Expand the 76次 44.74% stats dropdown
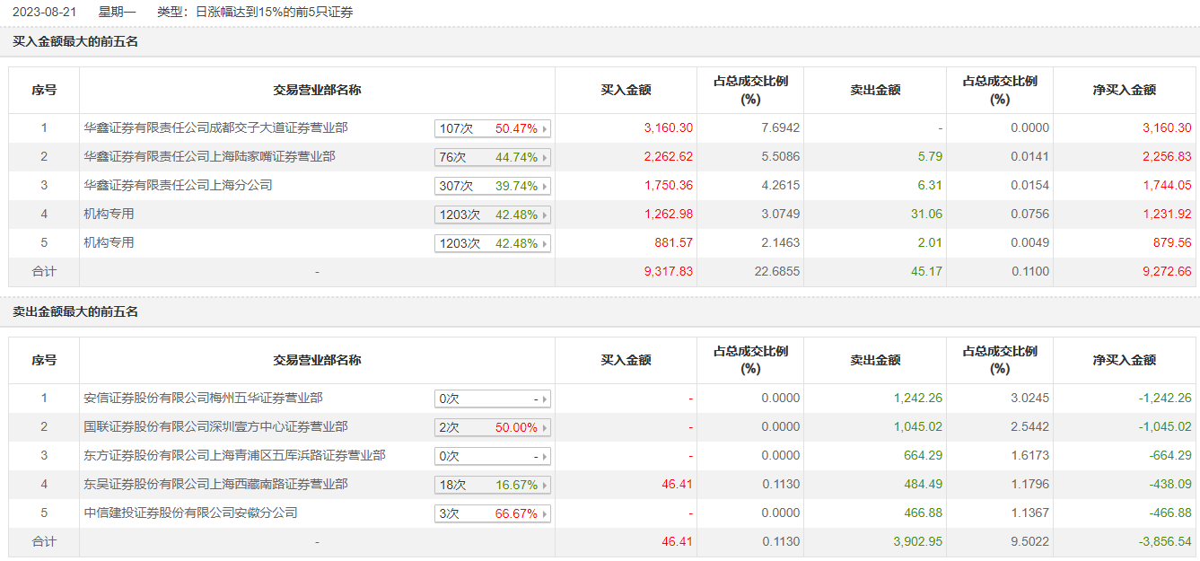 [x=493, y=157]
